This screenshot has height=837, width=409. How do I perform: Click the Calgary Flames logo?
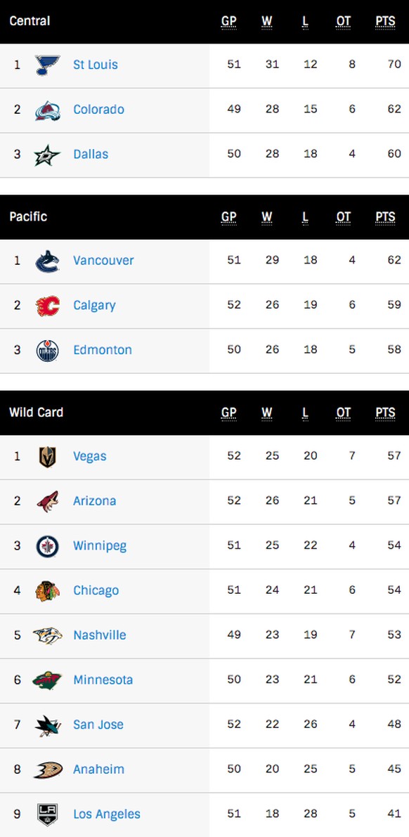point(48,306)
